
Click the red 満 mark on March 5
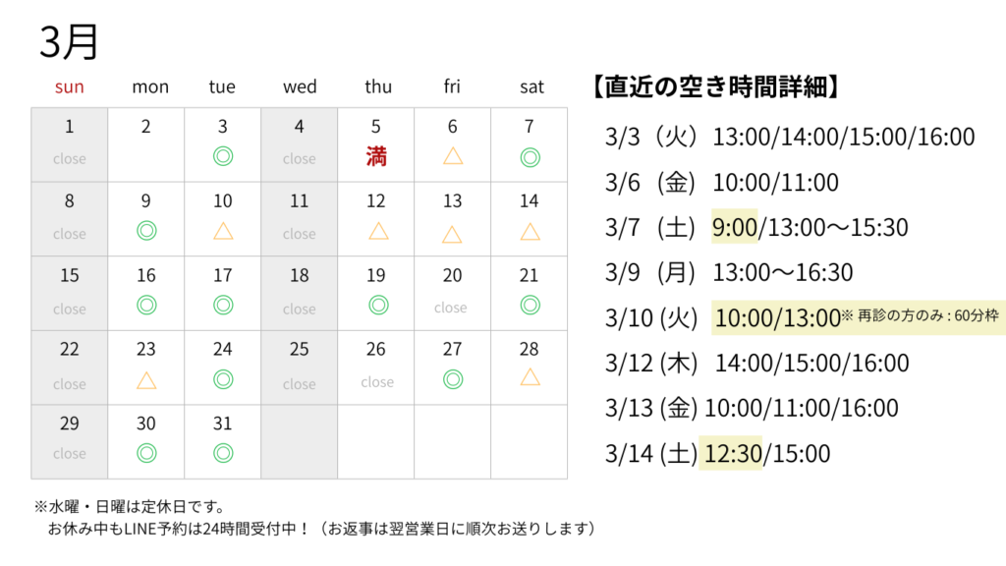click(376, 157)
